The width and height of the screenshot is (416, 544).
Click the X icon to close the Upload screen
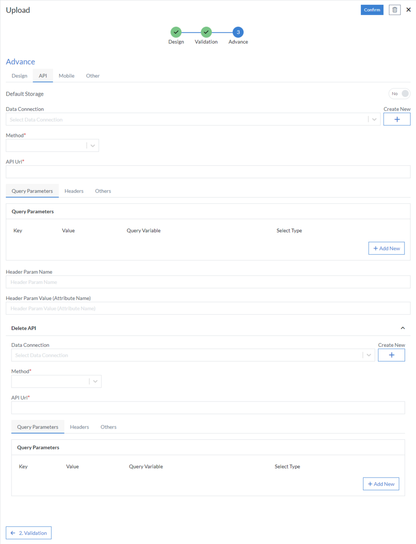click(408, 9)
